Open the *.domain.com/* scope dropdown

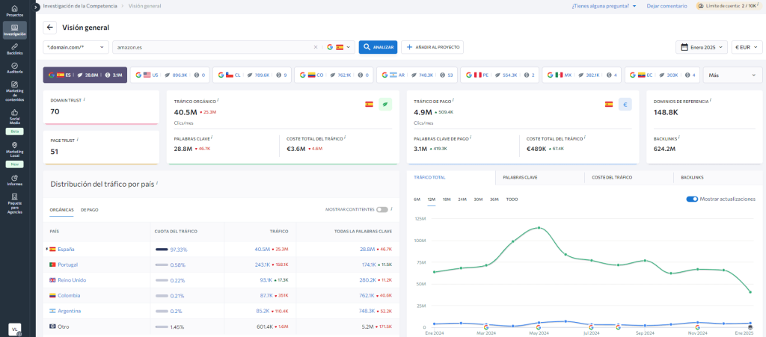pyautogui.click(x=76, y=47)
